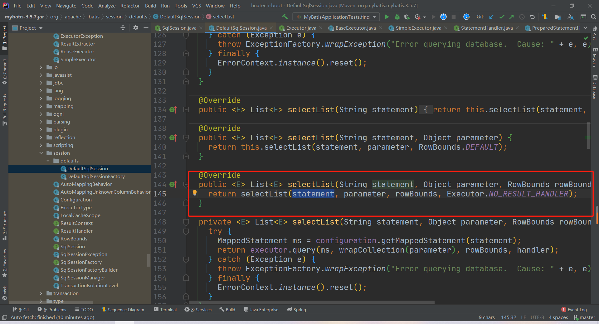This screenshot has width=599, height=324.
Task: Click the Git update project arrow
Action: click(x=491, y=17)
